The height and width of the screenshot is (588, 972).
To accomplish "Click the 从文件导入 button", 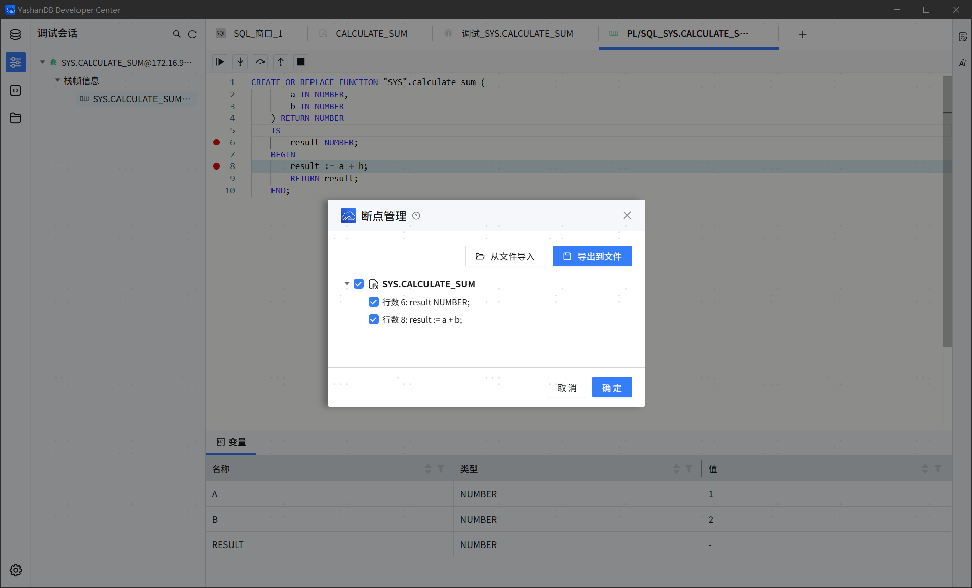I will click(x=504, y=256).
